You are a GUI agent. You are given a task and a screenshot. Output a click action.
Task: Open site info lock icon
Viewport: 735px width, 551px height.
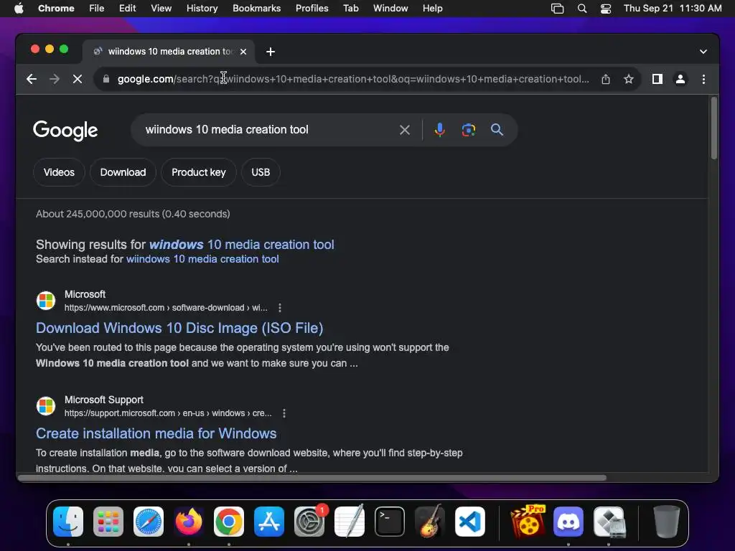click(x=106, y=79)
